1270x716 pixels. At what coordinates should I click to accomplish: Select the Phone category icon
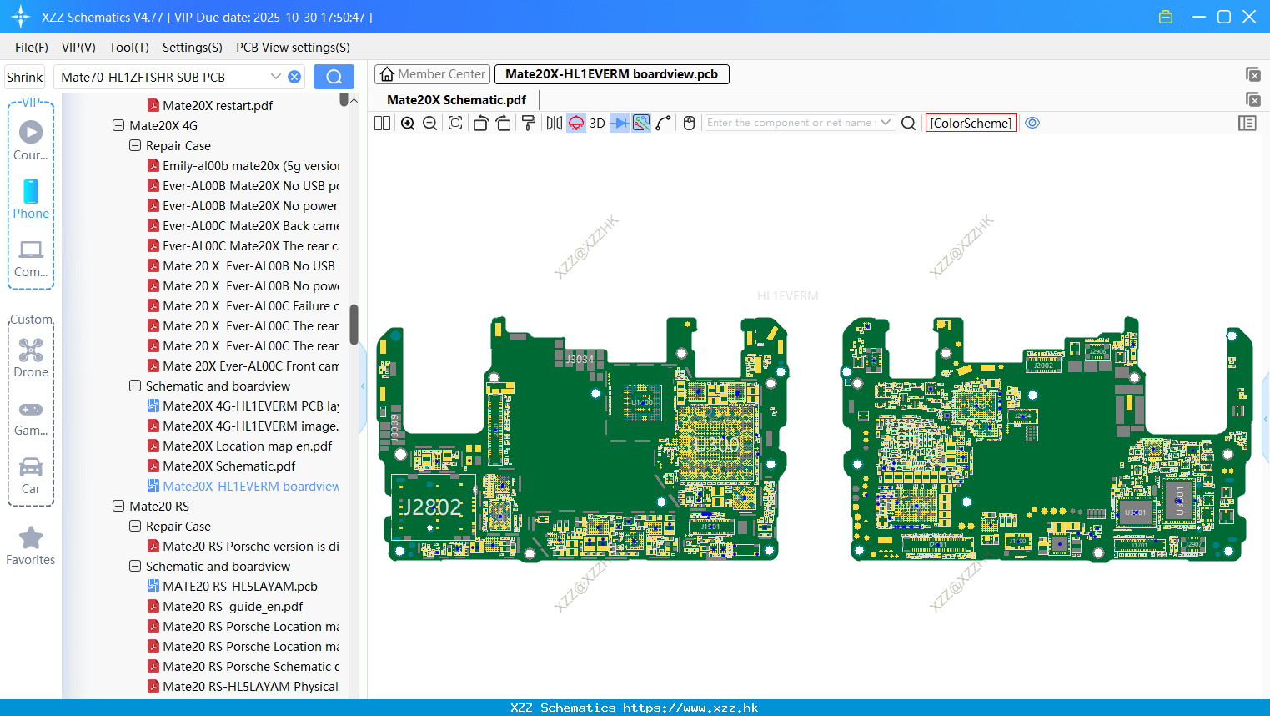coord(31,199)
